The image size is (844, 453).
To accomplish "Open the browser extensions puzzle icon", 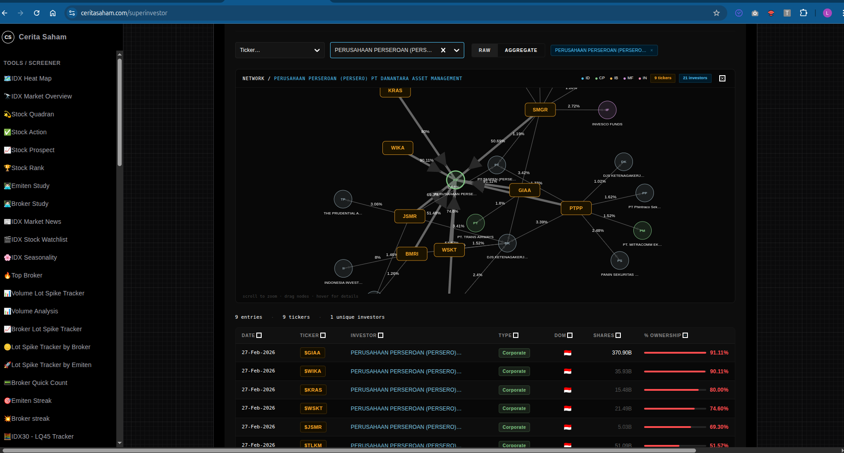I will 803,13.
